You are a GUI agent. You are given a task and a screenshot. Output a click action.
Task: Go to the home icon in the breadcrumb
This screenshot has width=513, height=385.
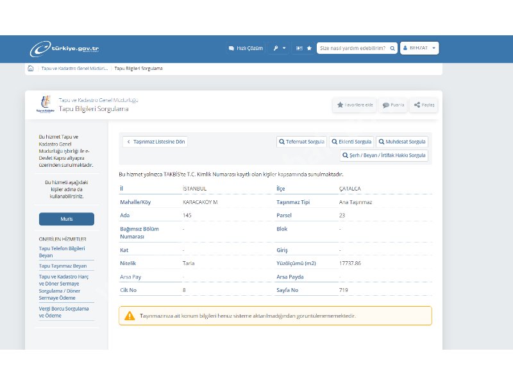point(30,69)
